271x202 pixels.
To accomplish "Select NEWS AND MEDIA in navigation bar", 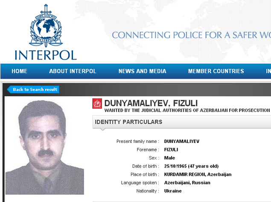I will pos(142,71).
